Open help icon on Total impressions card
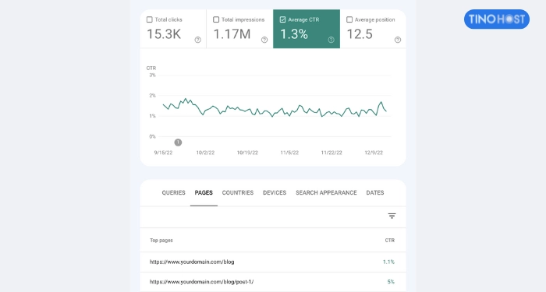546x292 pixels. coord(264,40)
